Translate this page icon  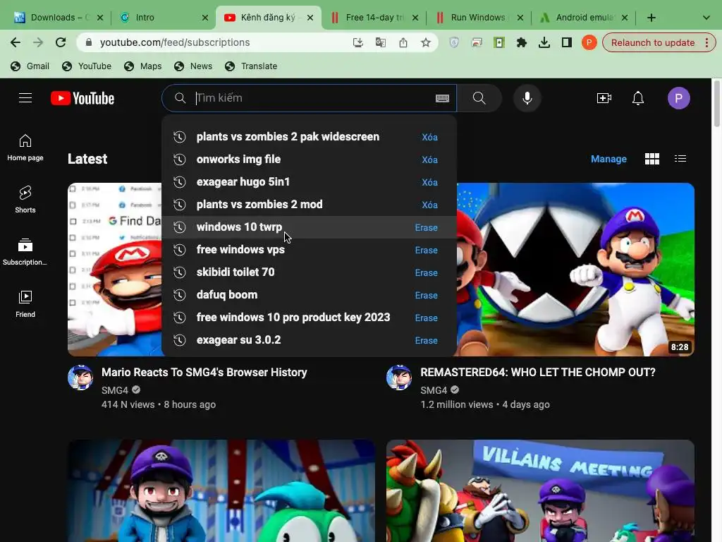(x=380, y=43)
